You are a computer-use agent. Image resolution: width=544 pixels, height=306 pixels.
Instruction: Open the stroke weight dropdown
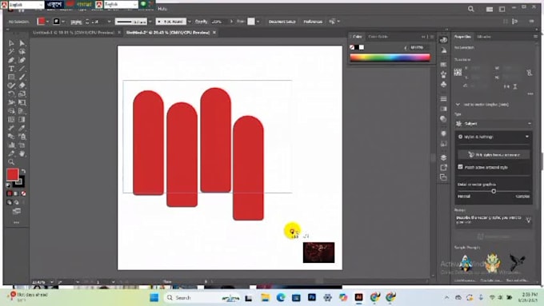(109, 22)
